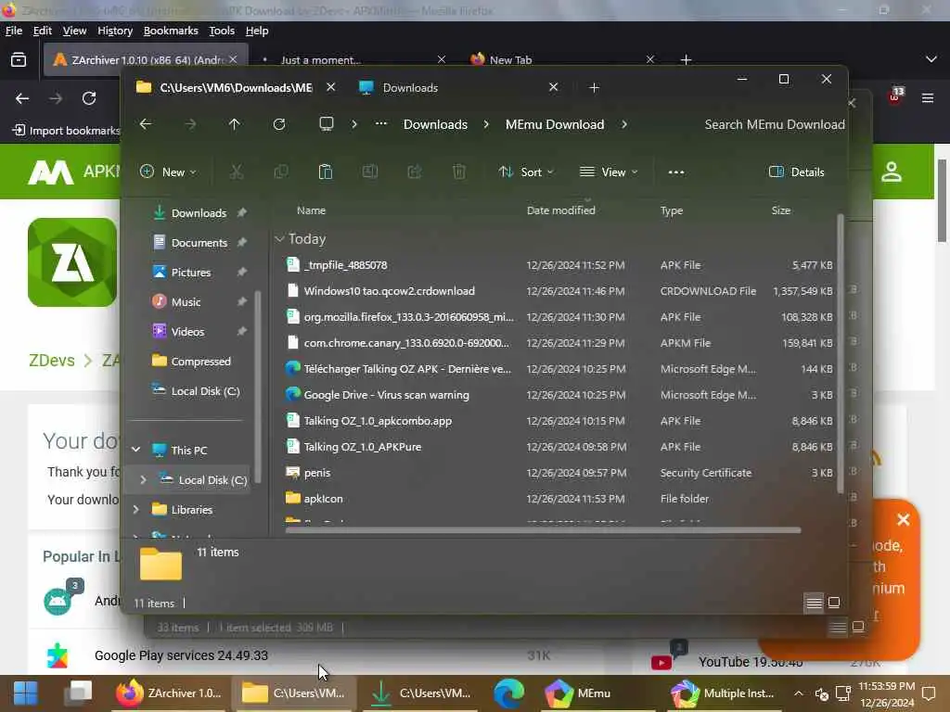Screen dimensions: 950x712
Task: Select Talking OZ_1.0_APKPure file
Action: pos(559,447)
